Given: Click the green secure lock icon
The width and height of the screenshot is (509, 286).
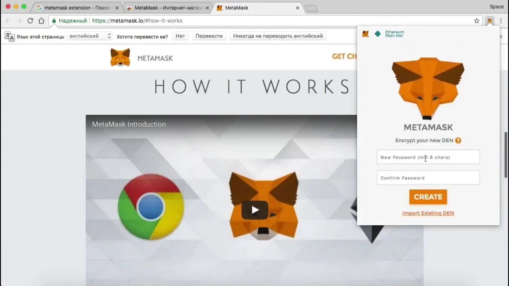Looking at the screenshot, I should (54, 21).
